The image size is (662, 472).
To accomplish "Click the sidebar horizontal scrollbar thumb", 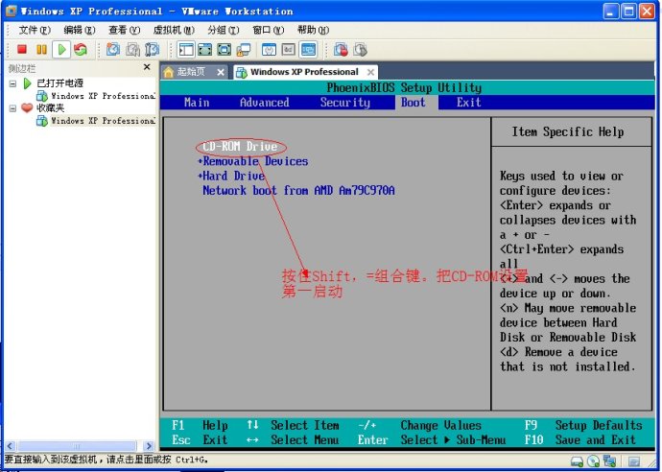I will click(x=77, y=446).
